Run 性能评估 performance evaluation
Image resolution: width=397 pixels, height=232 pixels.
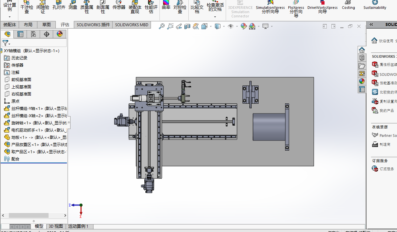151,7
